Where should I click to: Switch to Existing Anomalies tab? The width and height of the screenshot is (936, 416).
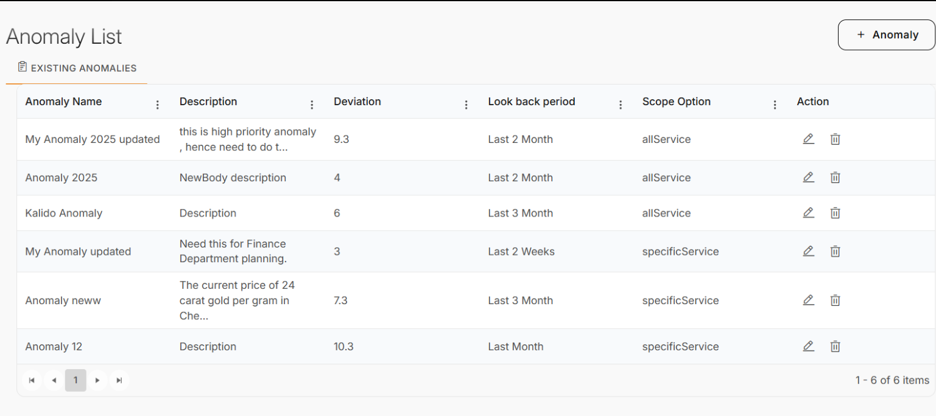point(77,68)
